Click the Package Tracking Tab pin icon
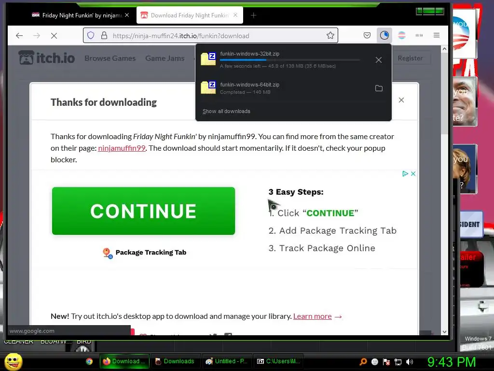This screenshot has width=494, height=371. [108, 253]
